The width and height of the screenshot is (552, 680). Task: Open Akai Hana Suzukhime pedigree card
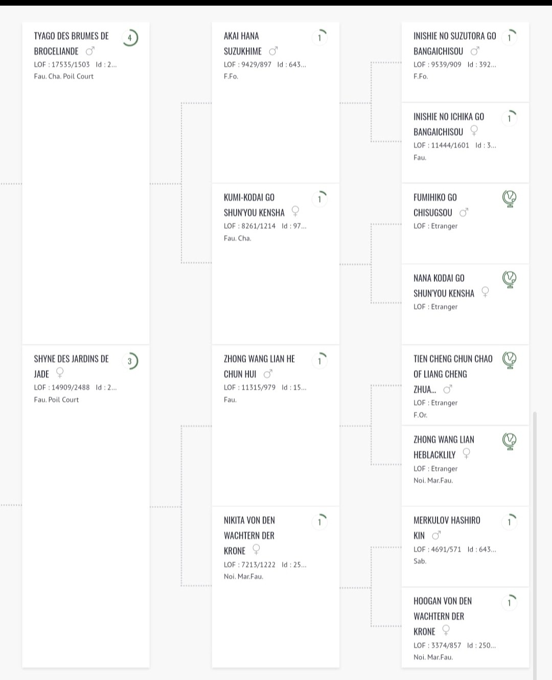275,102
